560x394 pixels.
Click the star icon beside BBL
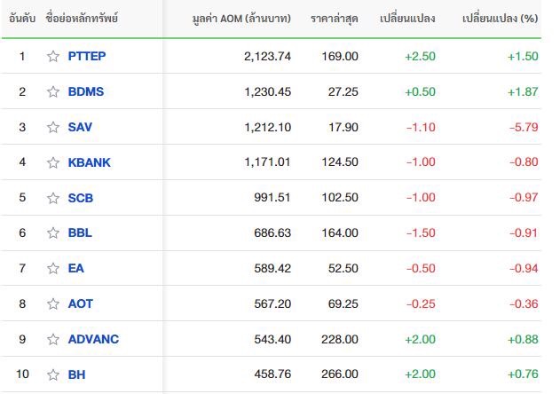click(53, 232)
